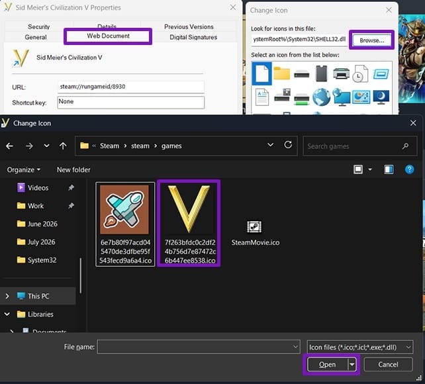The width and height of the screenshot is (425, 384).
Task: Collapse the Libraries tree node
Action: 7,314
